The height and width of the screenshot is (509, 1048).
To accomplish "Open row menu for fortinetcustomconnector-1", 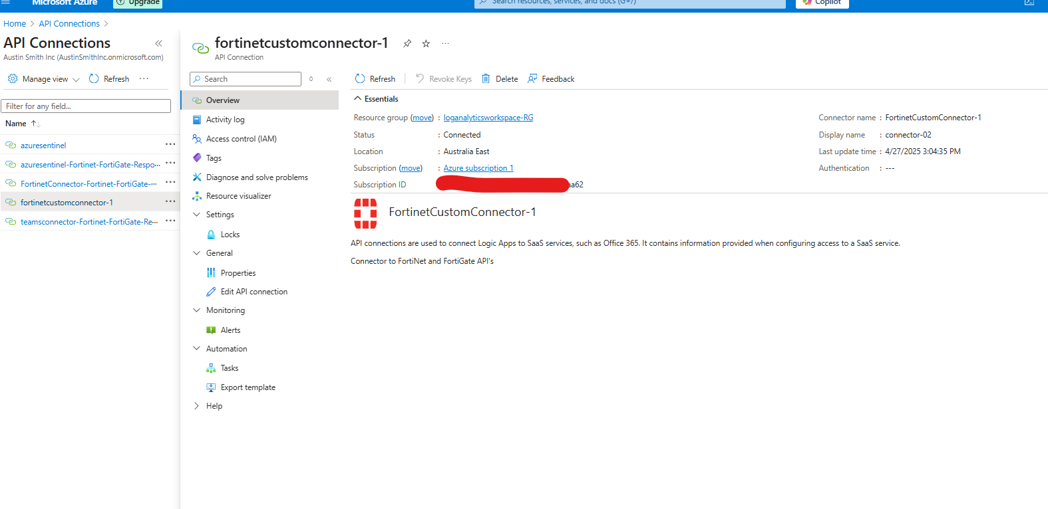I will coord(170,201).
